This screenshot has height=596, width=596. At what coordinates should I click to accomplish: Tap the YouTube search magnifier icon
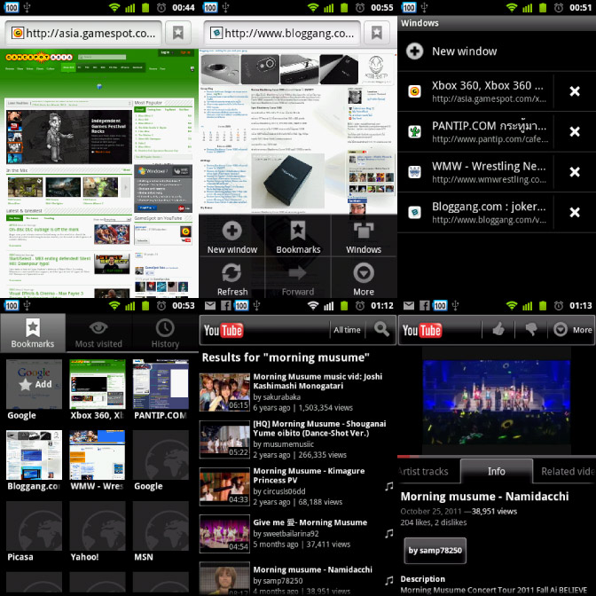381,329
